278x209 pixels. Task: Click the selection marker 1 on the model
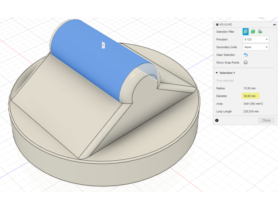coord(103,45)
